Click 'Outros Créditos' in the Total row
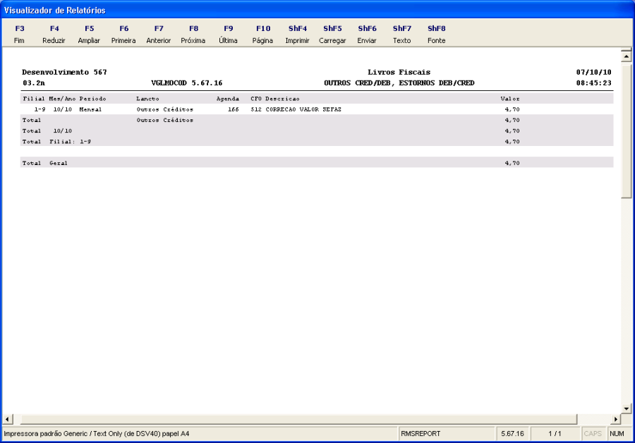The image size is (635, 443). [x=165, y=120]
